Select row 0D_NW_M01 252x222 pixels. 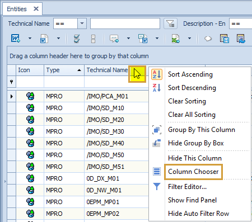[x=104, y=190]
